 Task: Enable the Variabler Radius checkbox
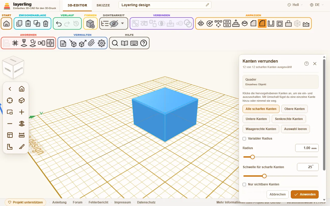pyautogui.click(x=244, y=139)
